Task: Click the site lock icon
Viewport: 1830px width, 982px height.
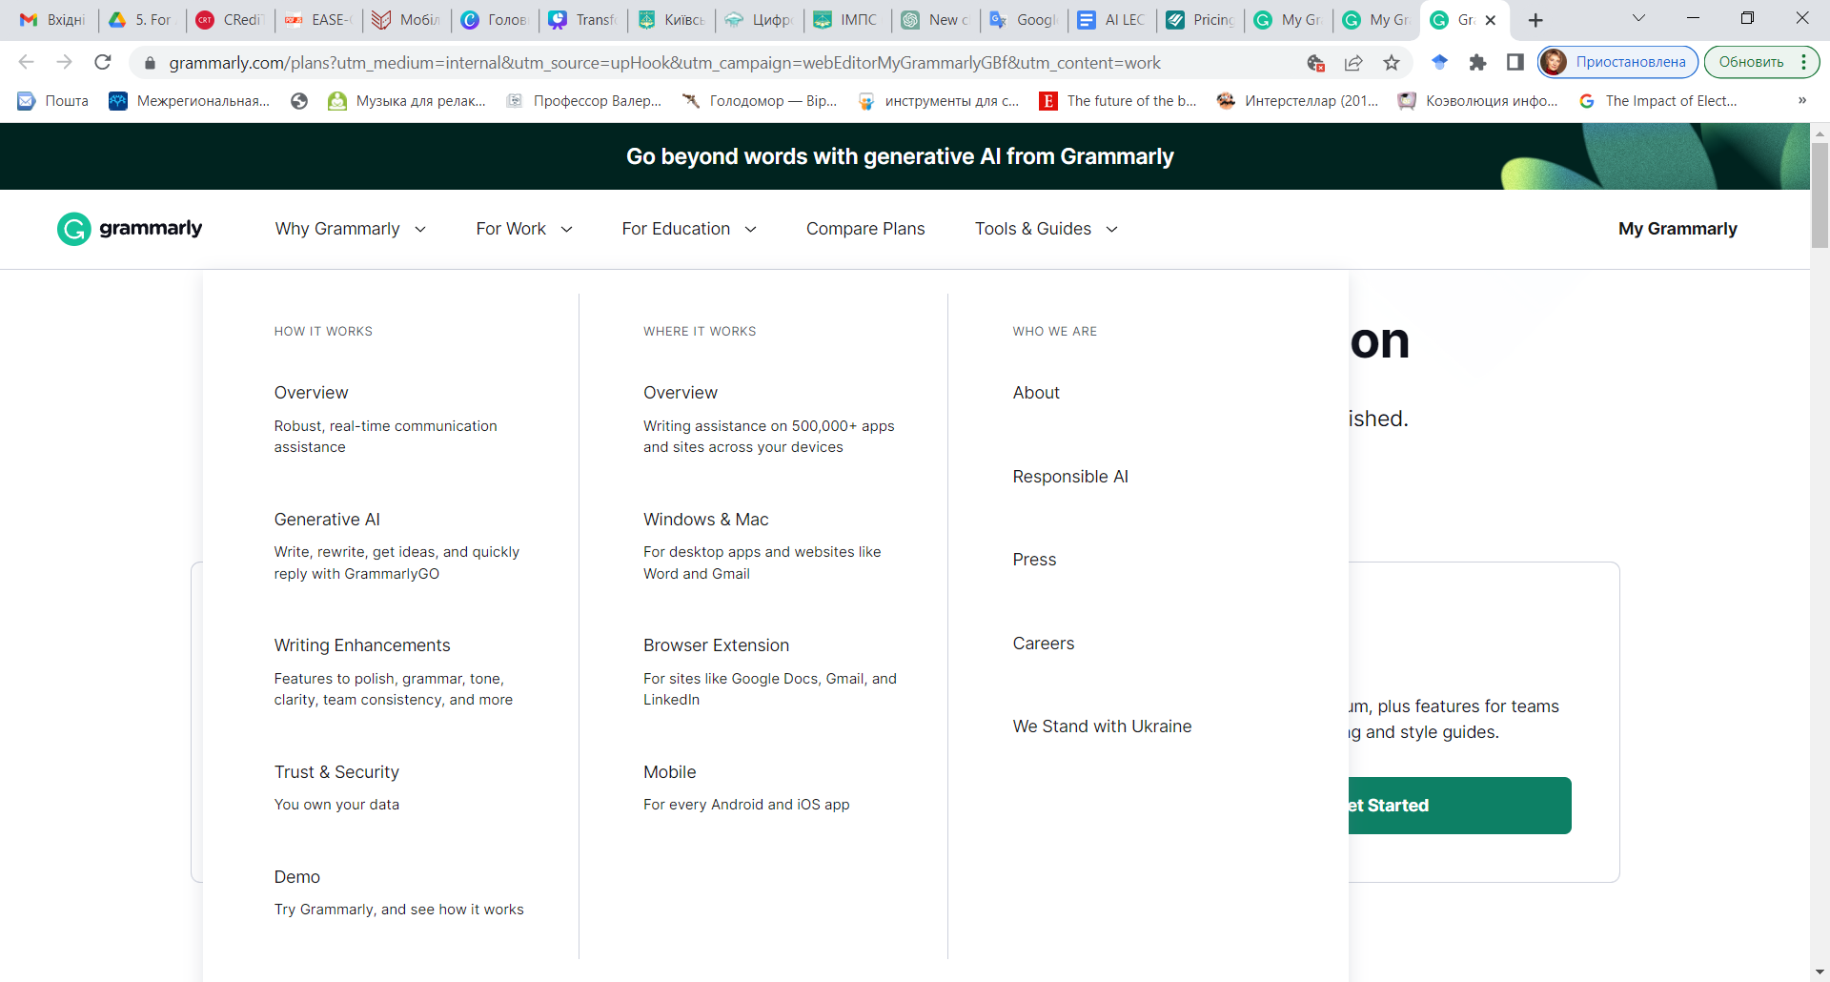Action: click(150, 63)
